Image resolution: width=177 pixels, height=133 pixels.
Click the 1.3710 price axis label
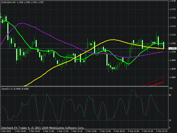pyautogui.click(x=173, y=35)
